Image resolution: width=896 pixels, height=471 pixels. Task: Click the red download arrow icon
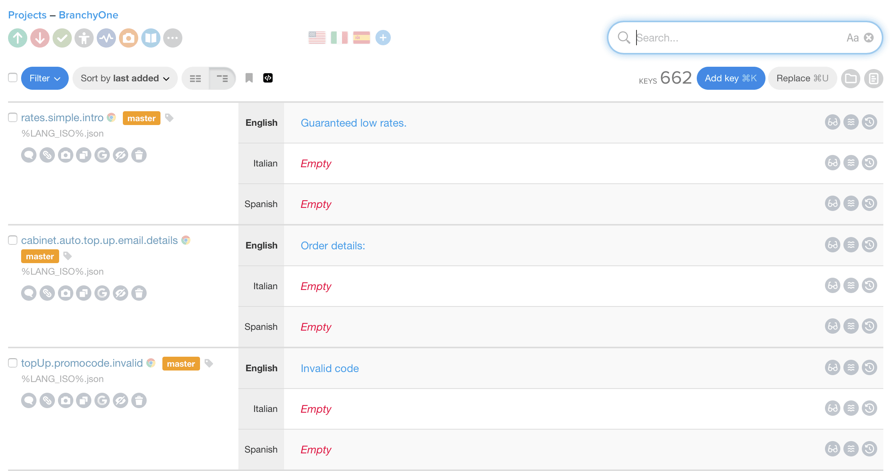click(x=40, y=38)
